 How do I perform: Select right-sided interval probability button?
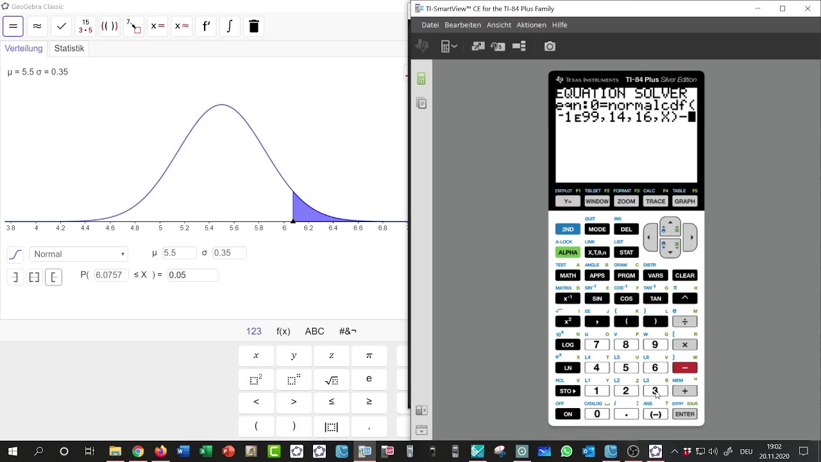click(x=53, y=277)
